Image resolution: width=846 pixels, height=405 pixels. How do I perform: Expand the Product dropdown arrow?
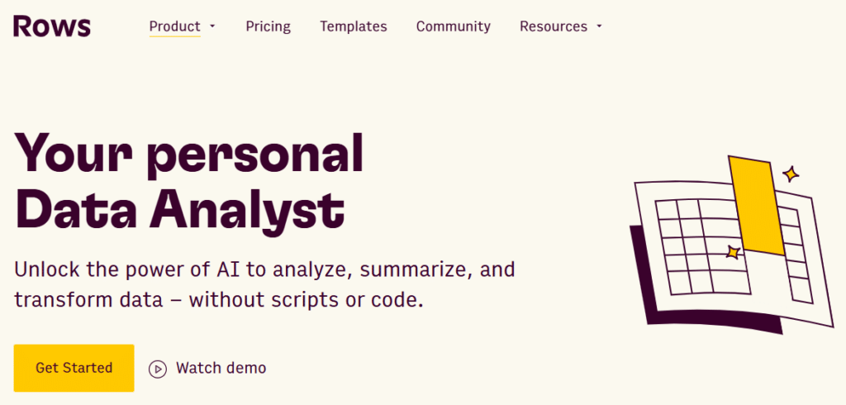(212, 26)
